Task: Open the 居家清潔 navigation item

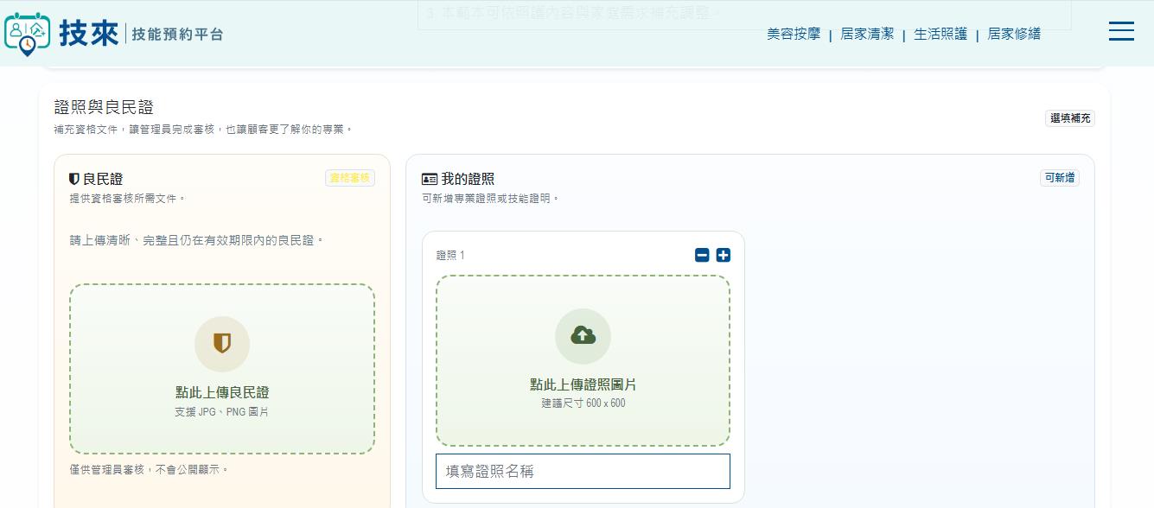Action: click(x=867, y=34)
